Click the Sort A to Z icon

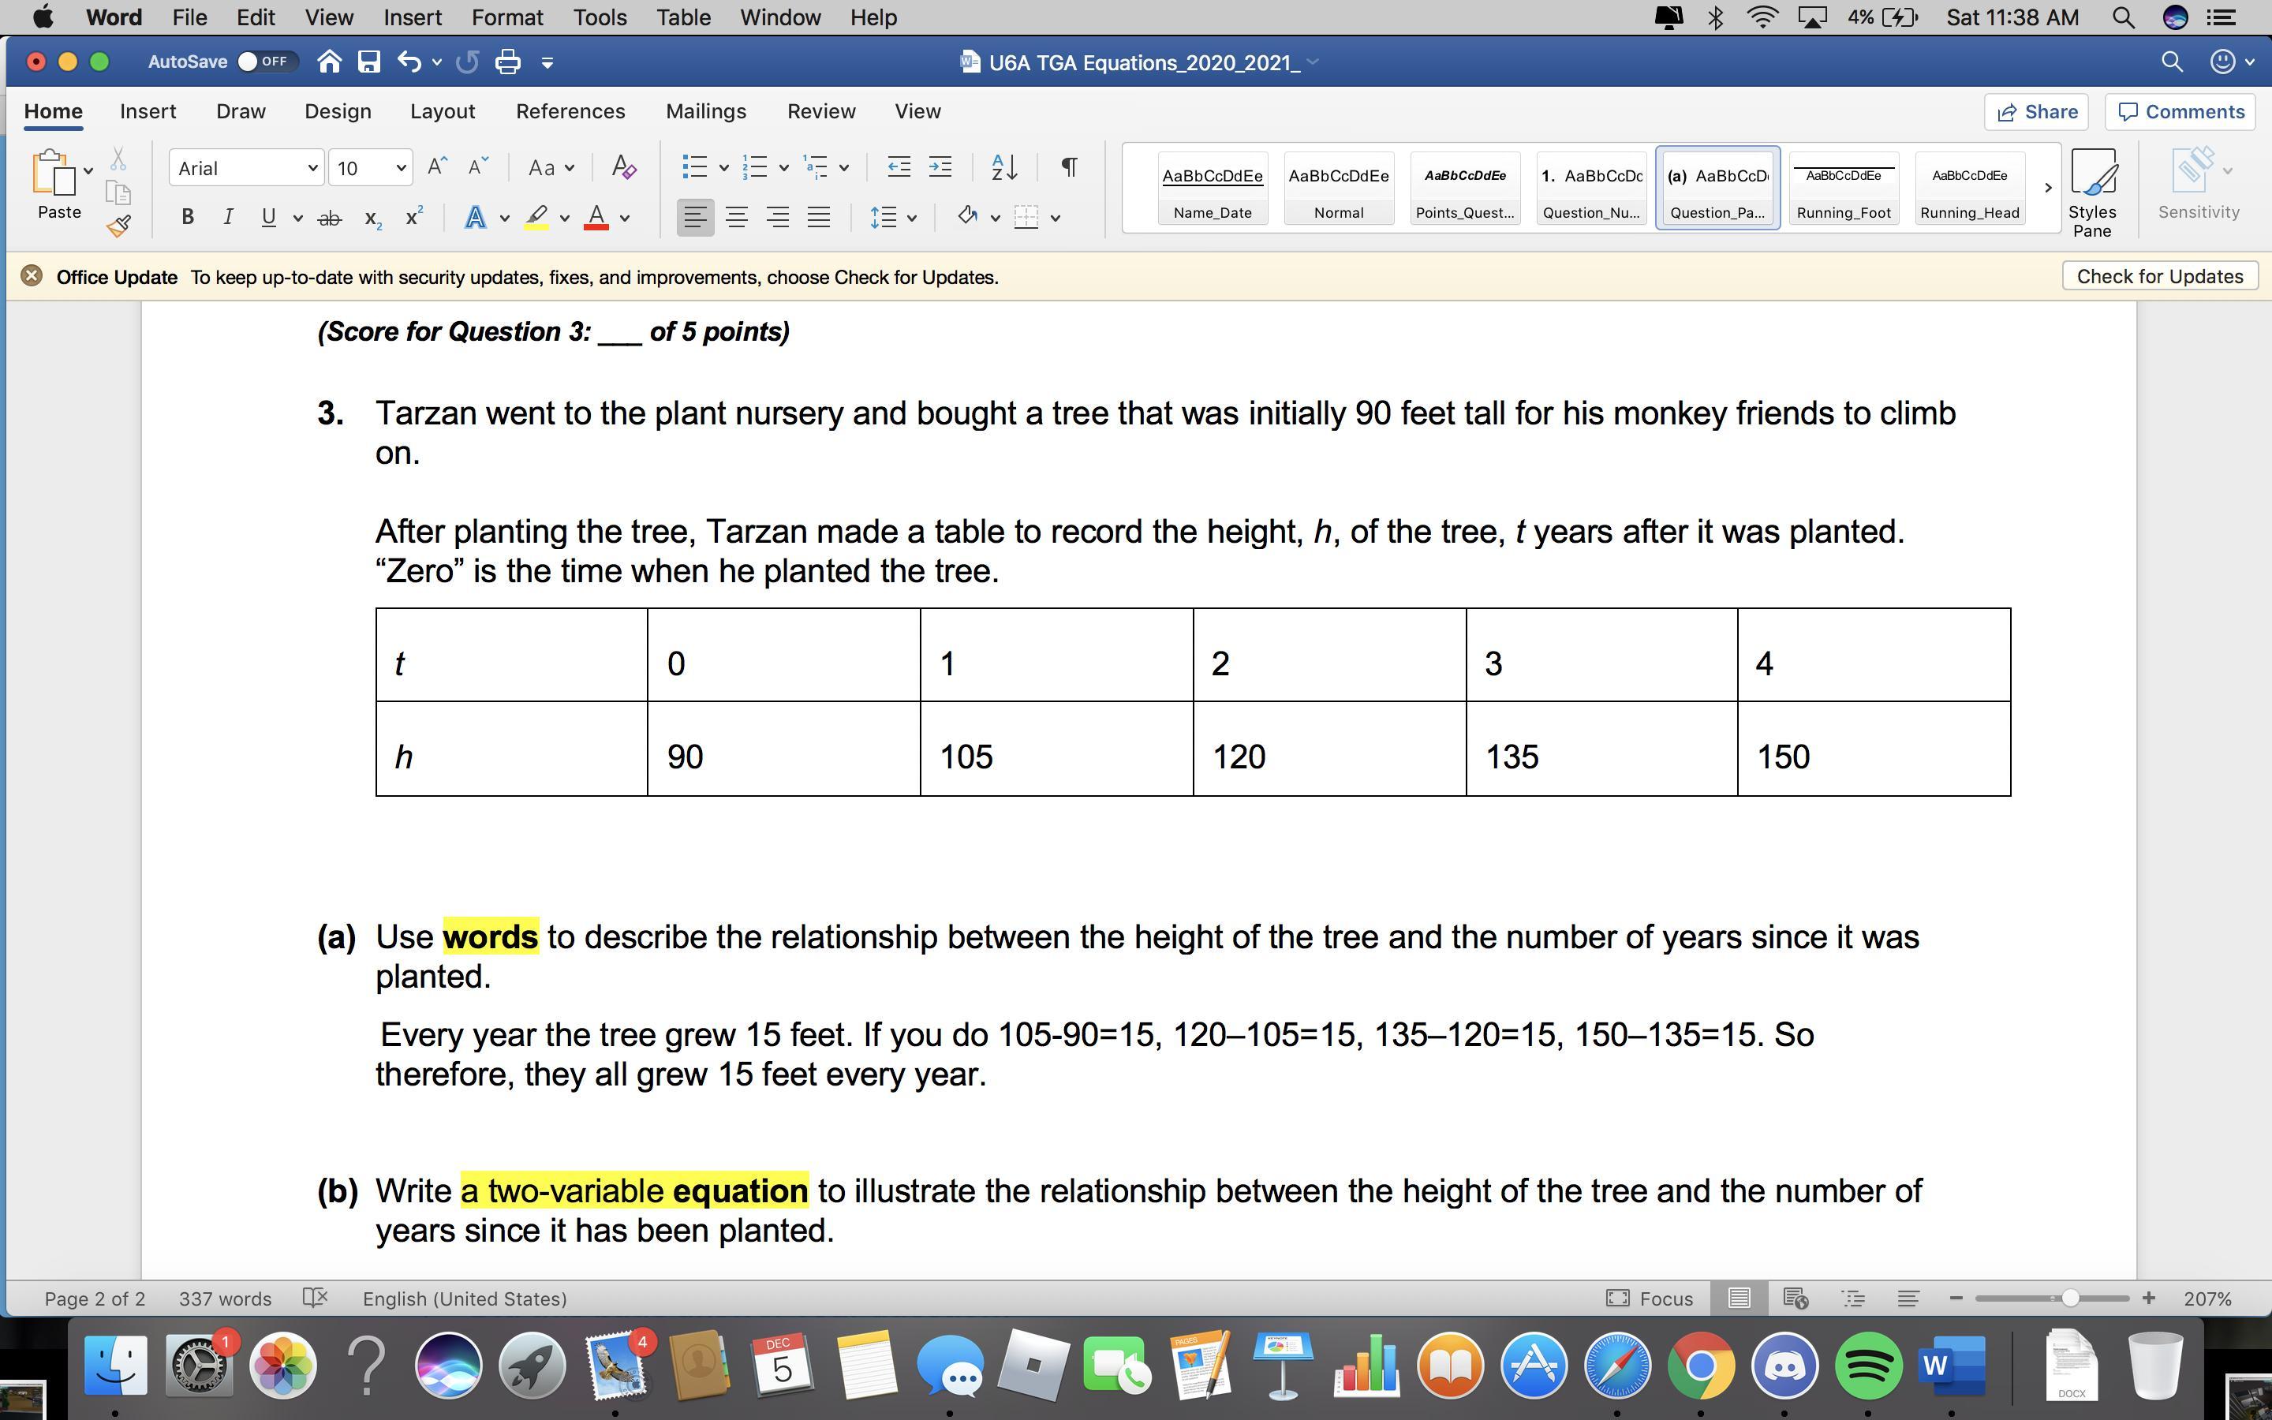tap(1003, 167)
